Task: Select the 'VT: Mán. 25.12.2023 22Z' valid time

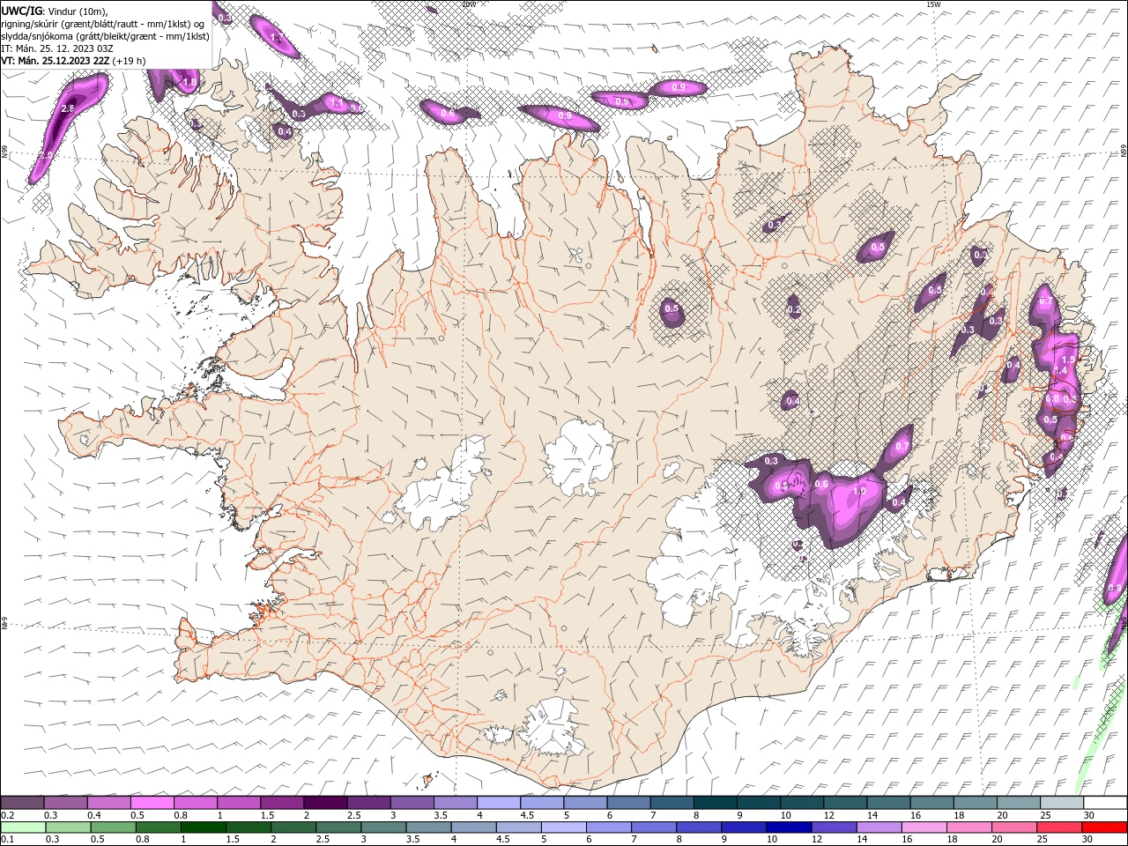Action: click(x=55, y=61)
